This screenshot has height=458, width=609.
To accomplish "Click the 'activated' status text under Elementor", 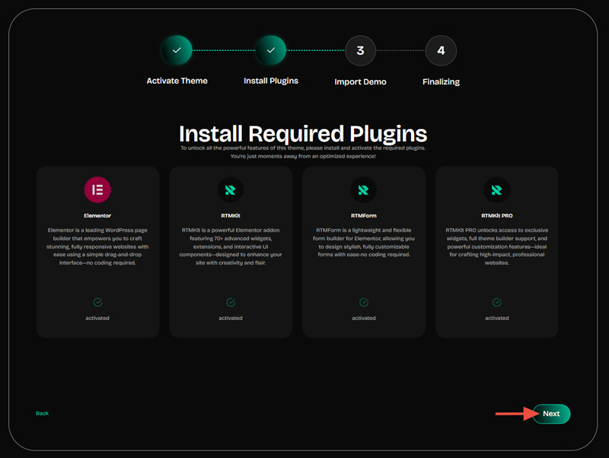I will click(97, 318).
